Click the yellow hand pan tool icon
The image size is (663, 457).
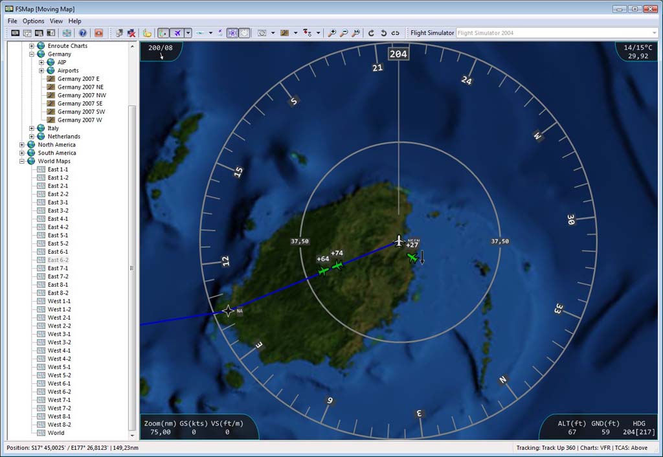point(147,33)
